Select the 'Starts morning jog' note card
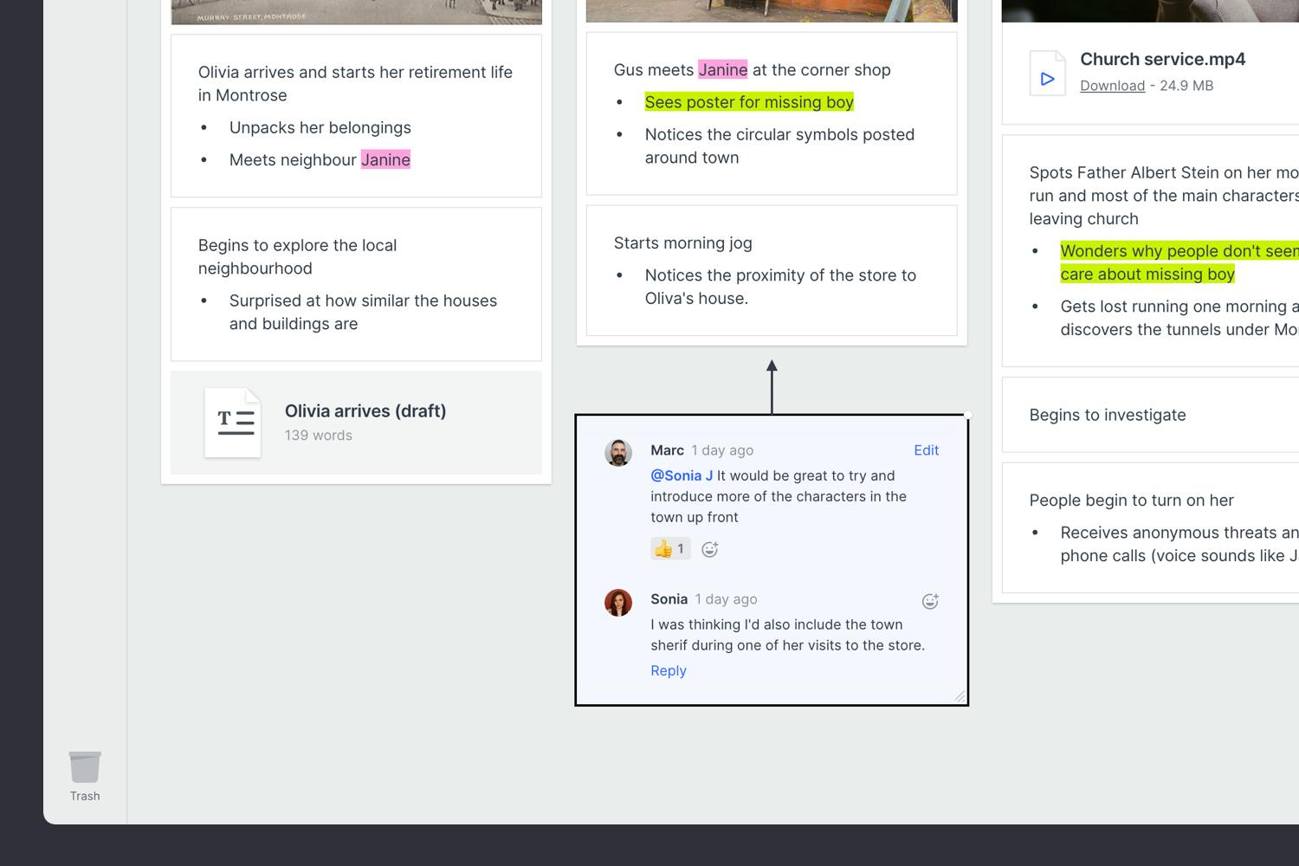 click(771, 269)
